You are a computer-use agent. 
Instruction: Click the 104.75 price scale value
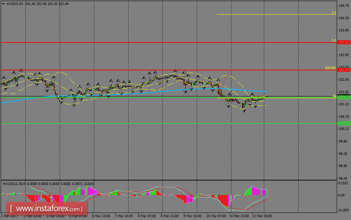(x=344, y=6)
